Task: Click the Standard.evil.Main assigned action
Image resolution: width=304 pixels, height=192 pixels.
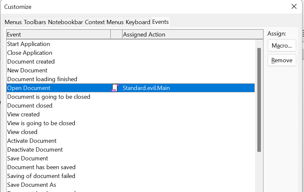Action: pyautogui.click(x=146, y=88)
